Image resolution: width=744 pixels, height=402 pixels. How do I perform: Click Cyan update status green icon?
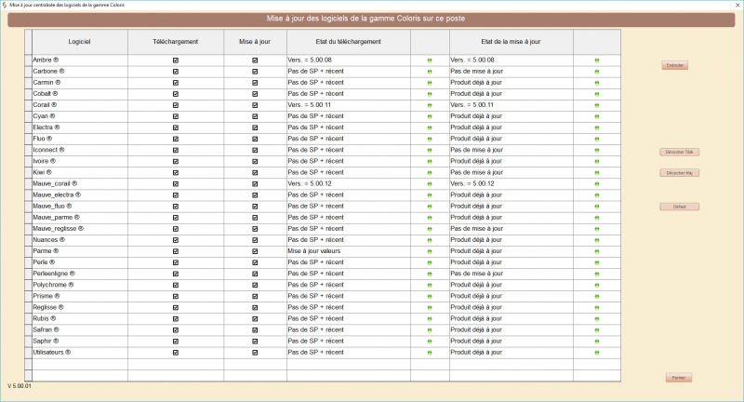pyautogui.click(x=596, y=116)
